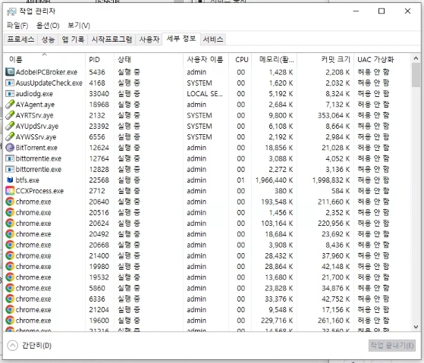Open the 보기(V) menu
This screenshot has height=363, width=424.
tap(79, 26)
